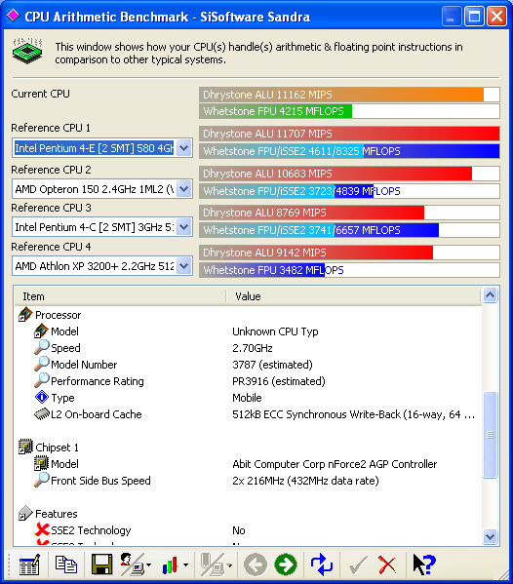Viewport: 513px width, 584px height.
Task: Open the Reference CPU 2 dropdown arrow
Action: pos(184,189)
